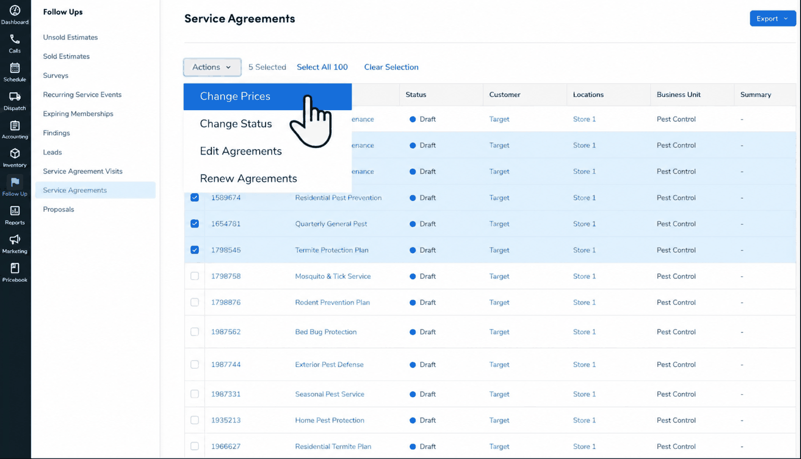Choose Edit Agreements from Actions menu
801x459 pixels.
[267, 151]
